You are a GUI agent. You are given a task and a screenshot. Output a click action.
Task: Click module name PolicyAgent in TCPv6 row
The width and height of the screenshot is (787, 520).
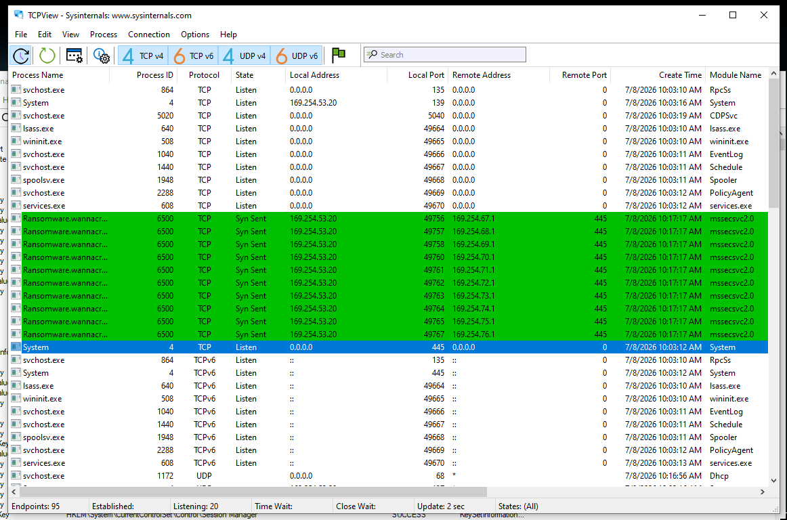(731, 450)
